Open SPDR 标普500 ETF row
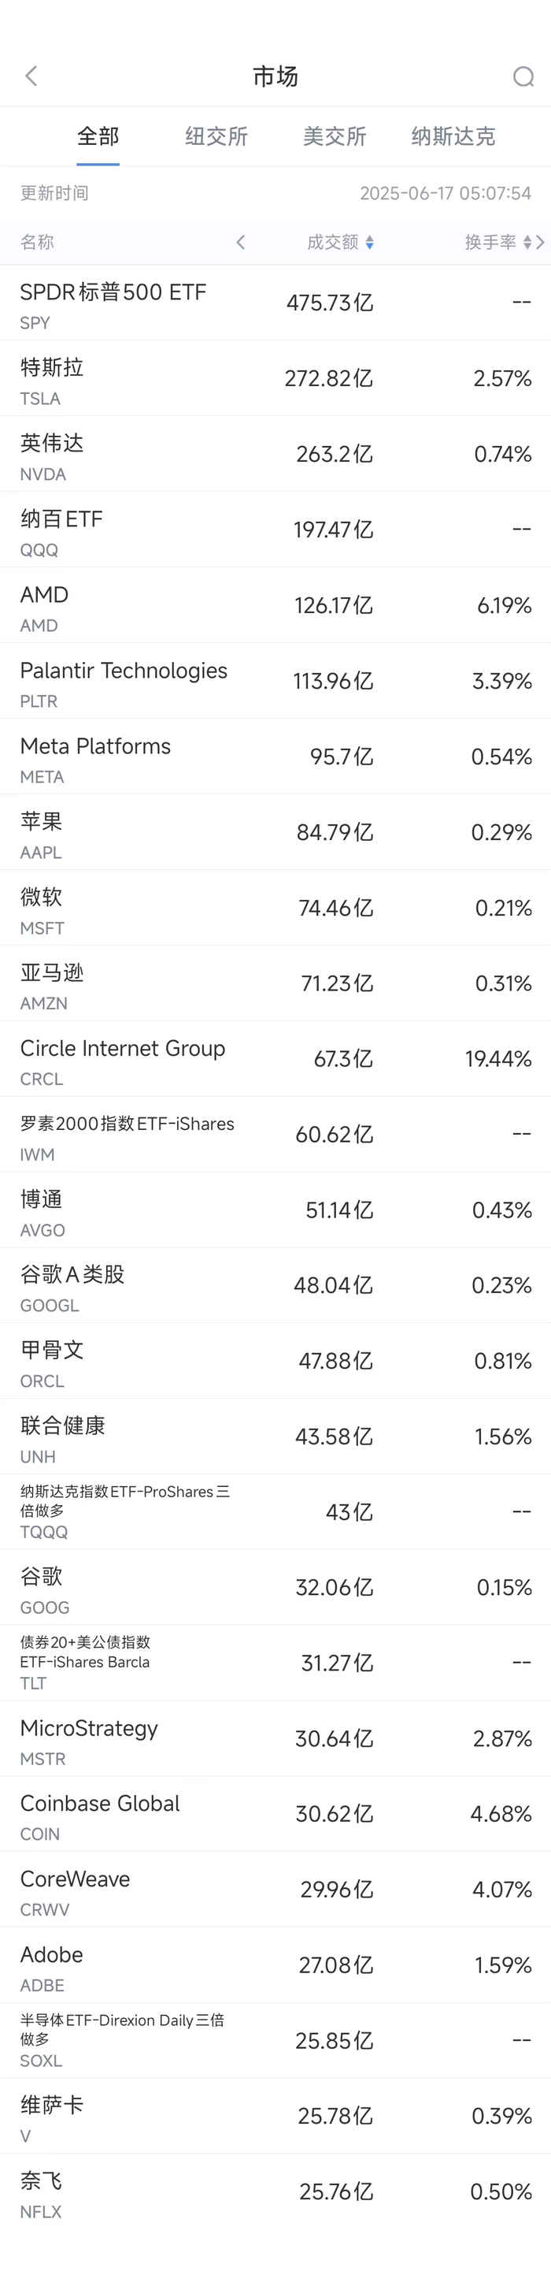This screenshot has height=2286, width=551. point(275,303)
